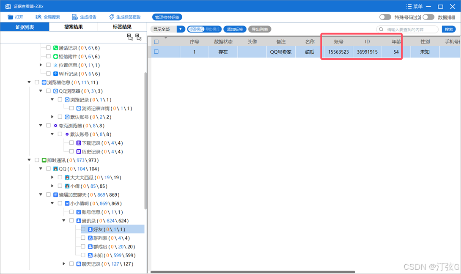Check the table header select-all checkbox
The width and height of the screenshot is (461, 274).
[156, 42]
